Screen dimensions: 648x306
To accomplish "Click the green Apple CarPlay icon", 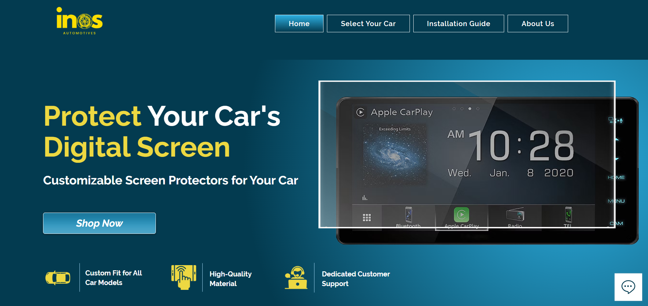I will [461, 215].
